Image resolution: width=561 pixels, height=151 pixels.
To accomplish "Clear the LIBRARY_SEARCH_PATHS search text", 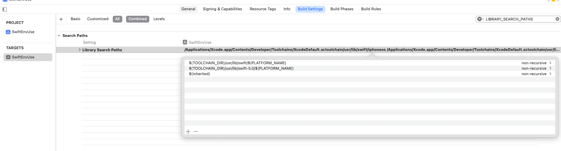I will tap(557, 19).
